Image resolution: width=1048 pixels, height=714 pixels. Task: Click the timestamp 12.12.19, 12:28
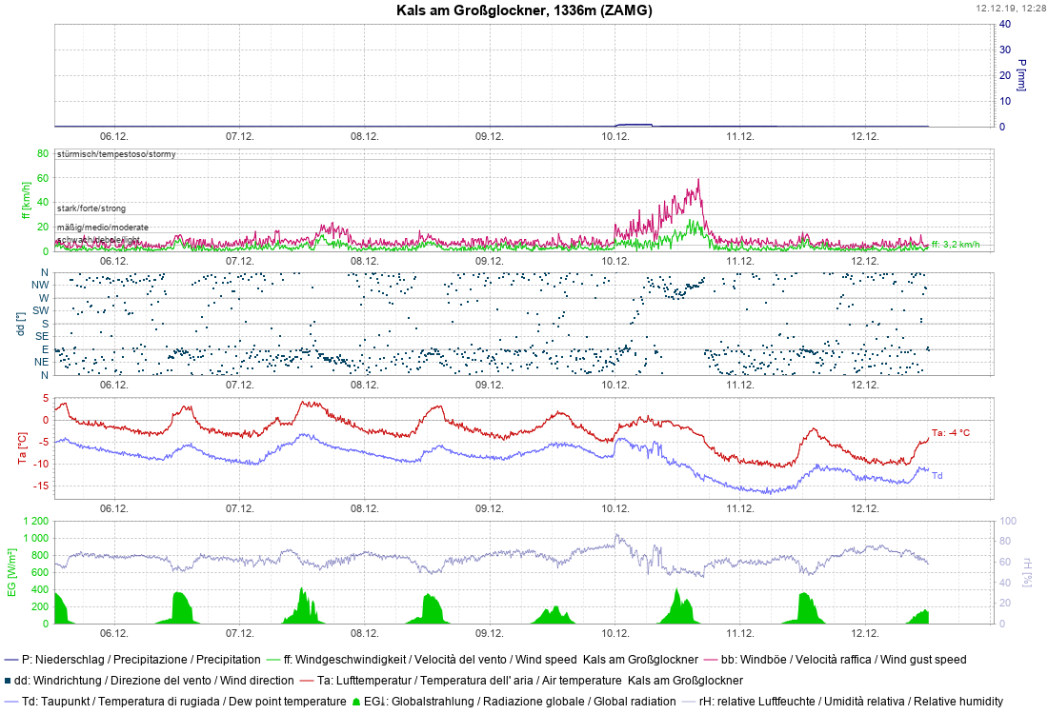pos(1010,8)
